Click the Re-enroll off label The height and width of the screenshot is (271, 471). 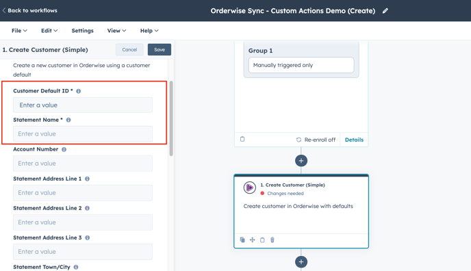pyautogui.click(x=320, y=140)
